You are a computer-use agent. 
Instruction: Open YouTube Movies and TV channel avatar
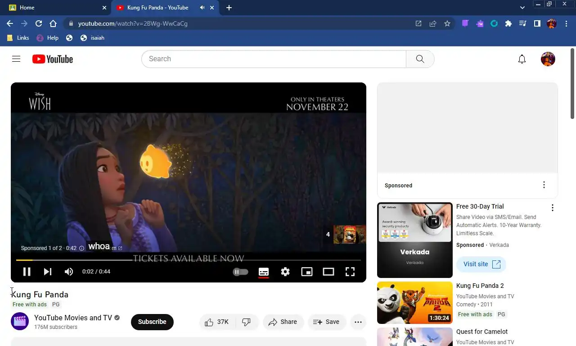point(20,322)
